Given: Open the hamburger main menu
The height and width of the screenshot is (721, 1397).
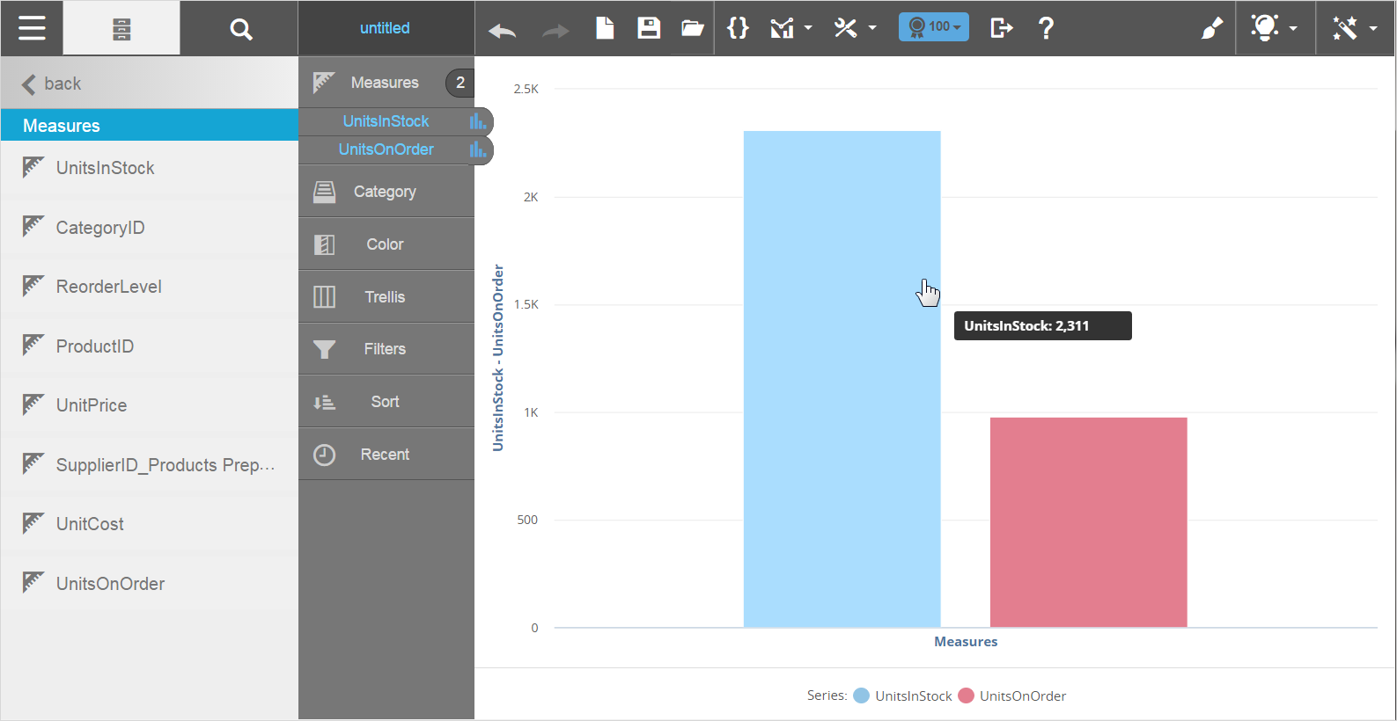Looking at the screenshot, I should [32, 28].
